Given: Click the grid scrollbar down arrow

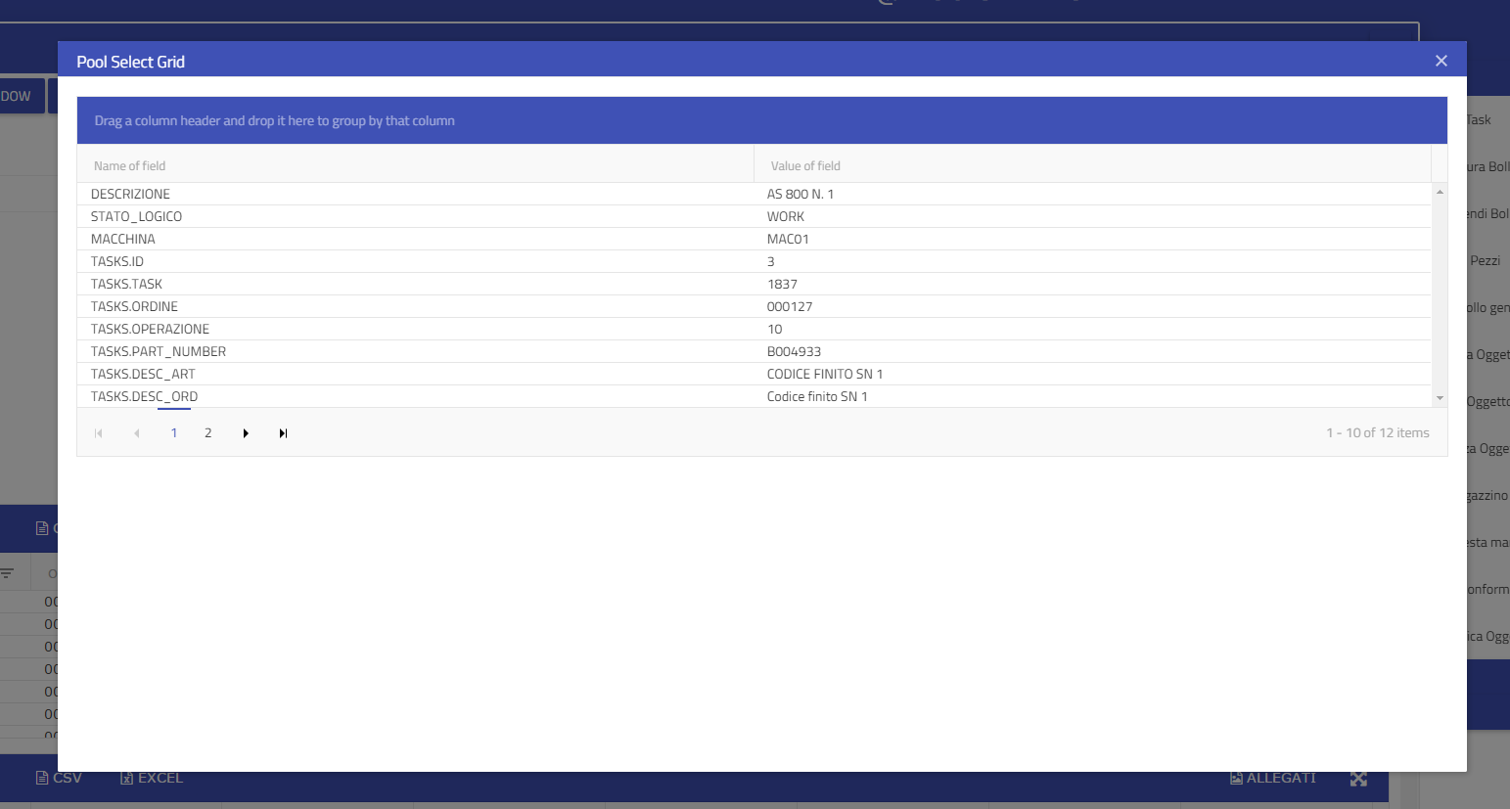Looking at the screenshot, I should point(1440,398).
